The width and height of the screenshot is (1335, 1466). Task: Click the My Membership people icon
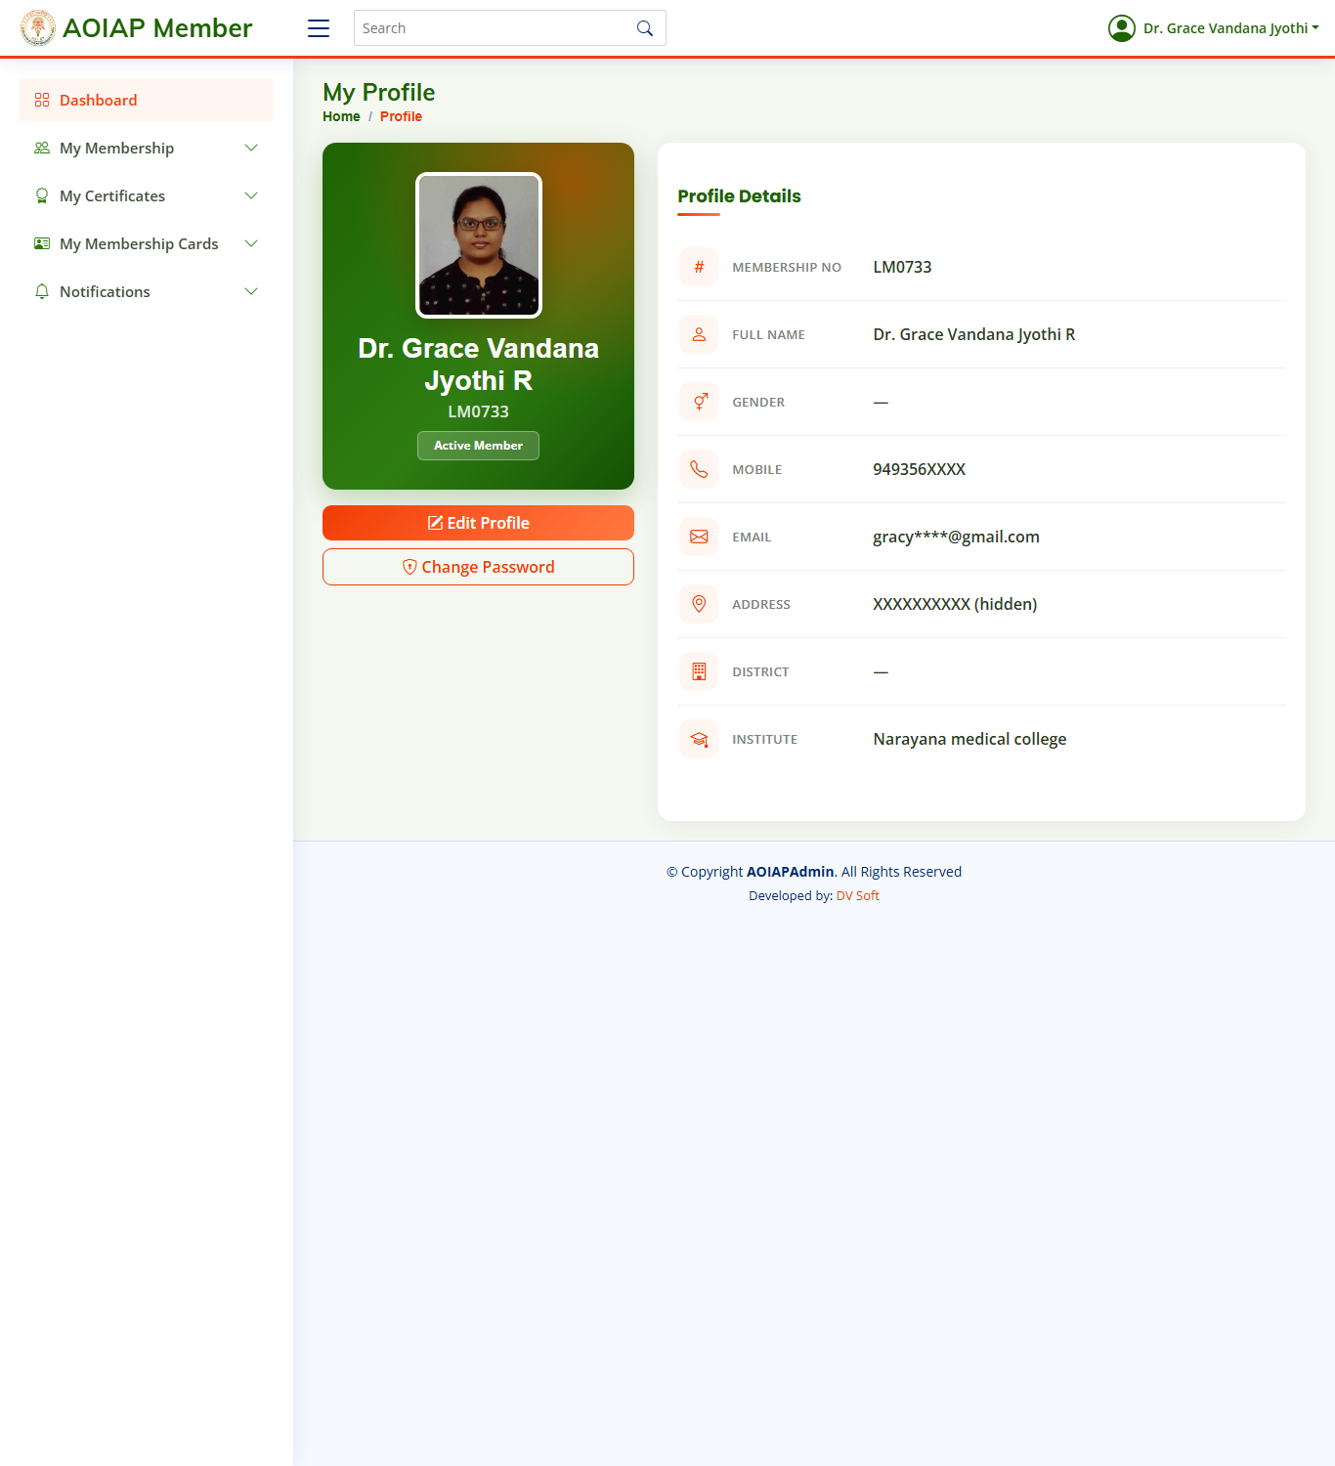pos(42,148)
